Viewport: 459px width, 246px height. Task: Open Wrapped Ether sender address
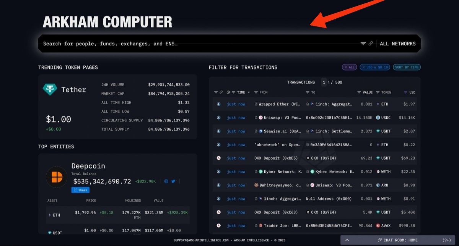point(279,104)
